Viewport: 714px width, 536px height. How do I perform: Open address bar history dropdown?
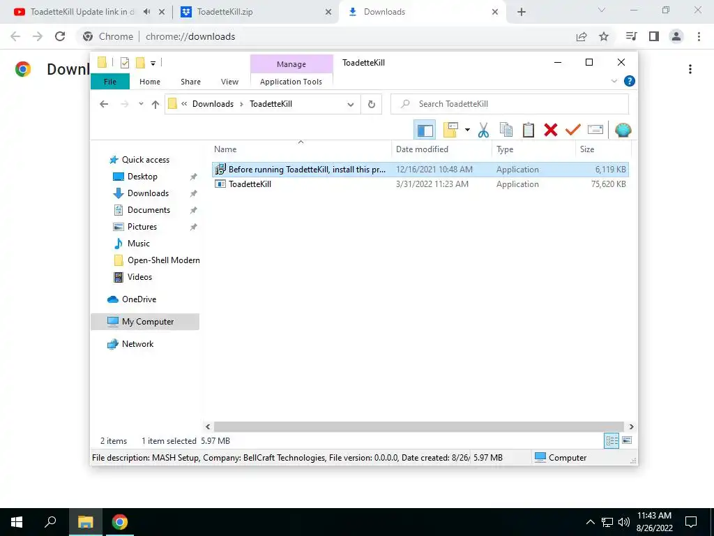point(350,105)
